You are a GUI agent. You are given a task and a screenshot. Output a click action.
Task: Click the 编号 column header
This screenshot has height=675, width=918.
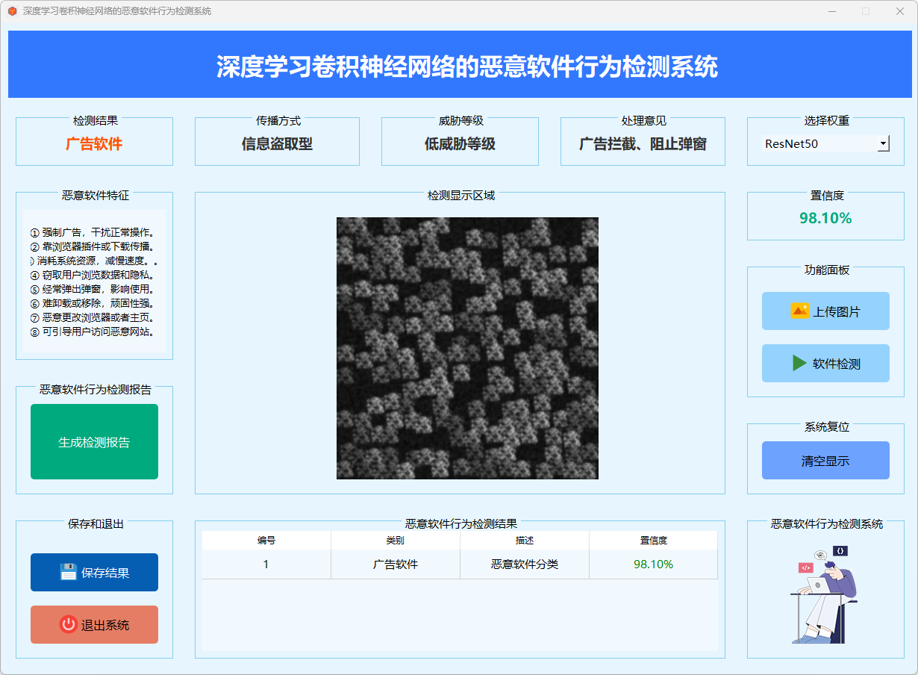click(x=266, y=541)
